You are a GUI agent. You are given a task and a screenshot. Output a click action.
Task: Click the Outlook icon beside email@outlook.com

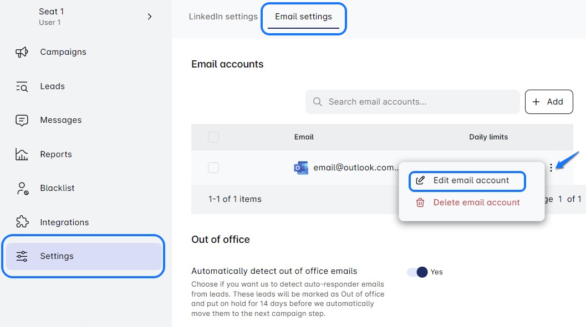[x=301, y=168]
